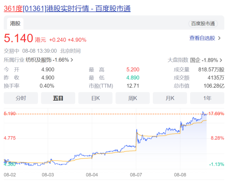Open the 361度[01361]港股实时行情 title link

click(67, 9)
